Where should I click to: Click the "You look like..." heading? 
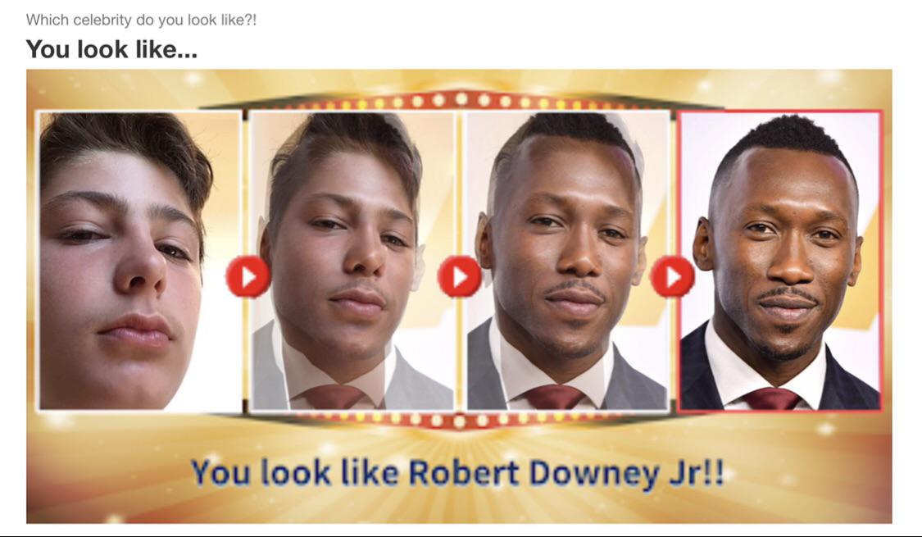coord(111,49)
